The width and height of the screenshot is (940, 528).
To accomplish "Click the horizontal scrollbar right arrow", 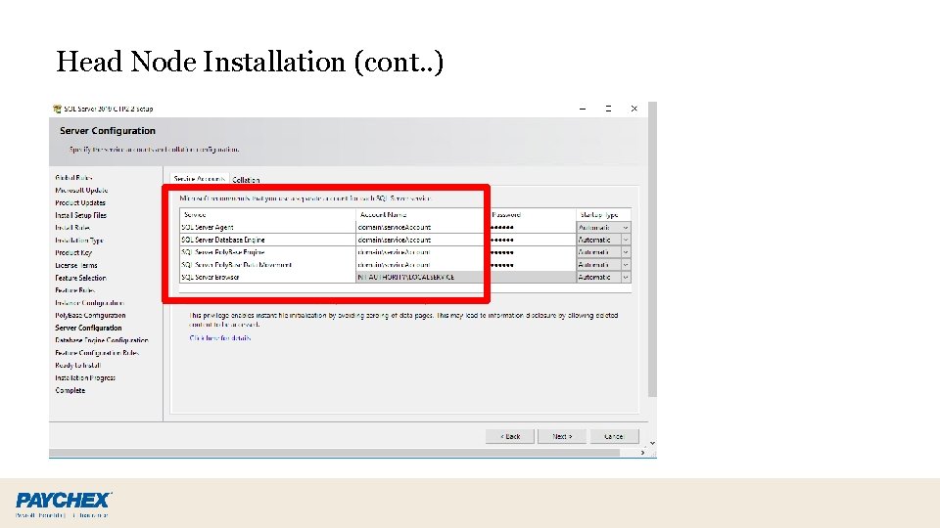I will [642, 453].
